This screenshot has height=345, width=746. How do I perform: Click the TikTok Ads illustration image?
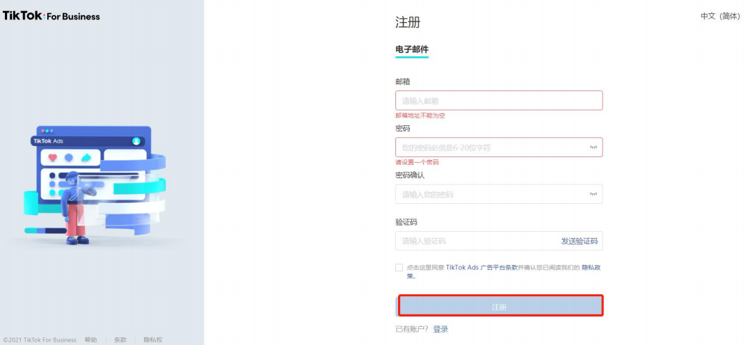tap(95, 186)
